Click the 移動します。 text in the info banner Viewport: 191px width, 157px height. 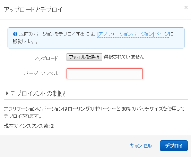coord(25,41)
